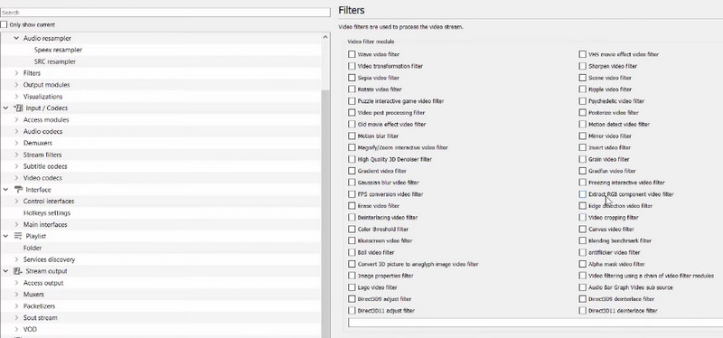Image resolution: width=723 pixels, height=338 pixels.
Task: Expand the Filters tree node arrow
Action: [x=16, y=73]
